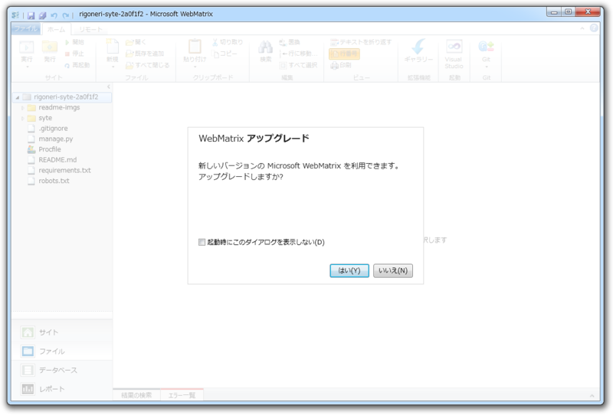Check 'don't show this dialog at startup' checkbox
The height and width of the screenshot is (415, 613).
202,242
